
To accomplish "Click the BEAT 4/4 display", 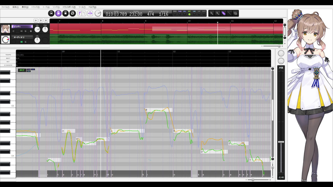I will pos(151,14).
